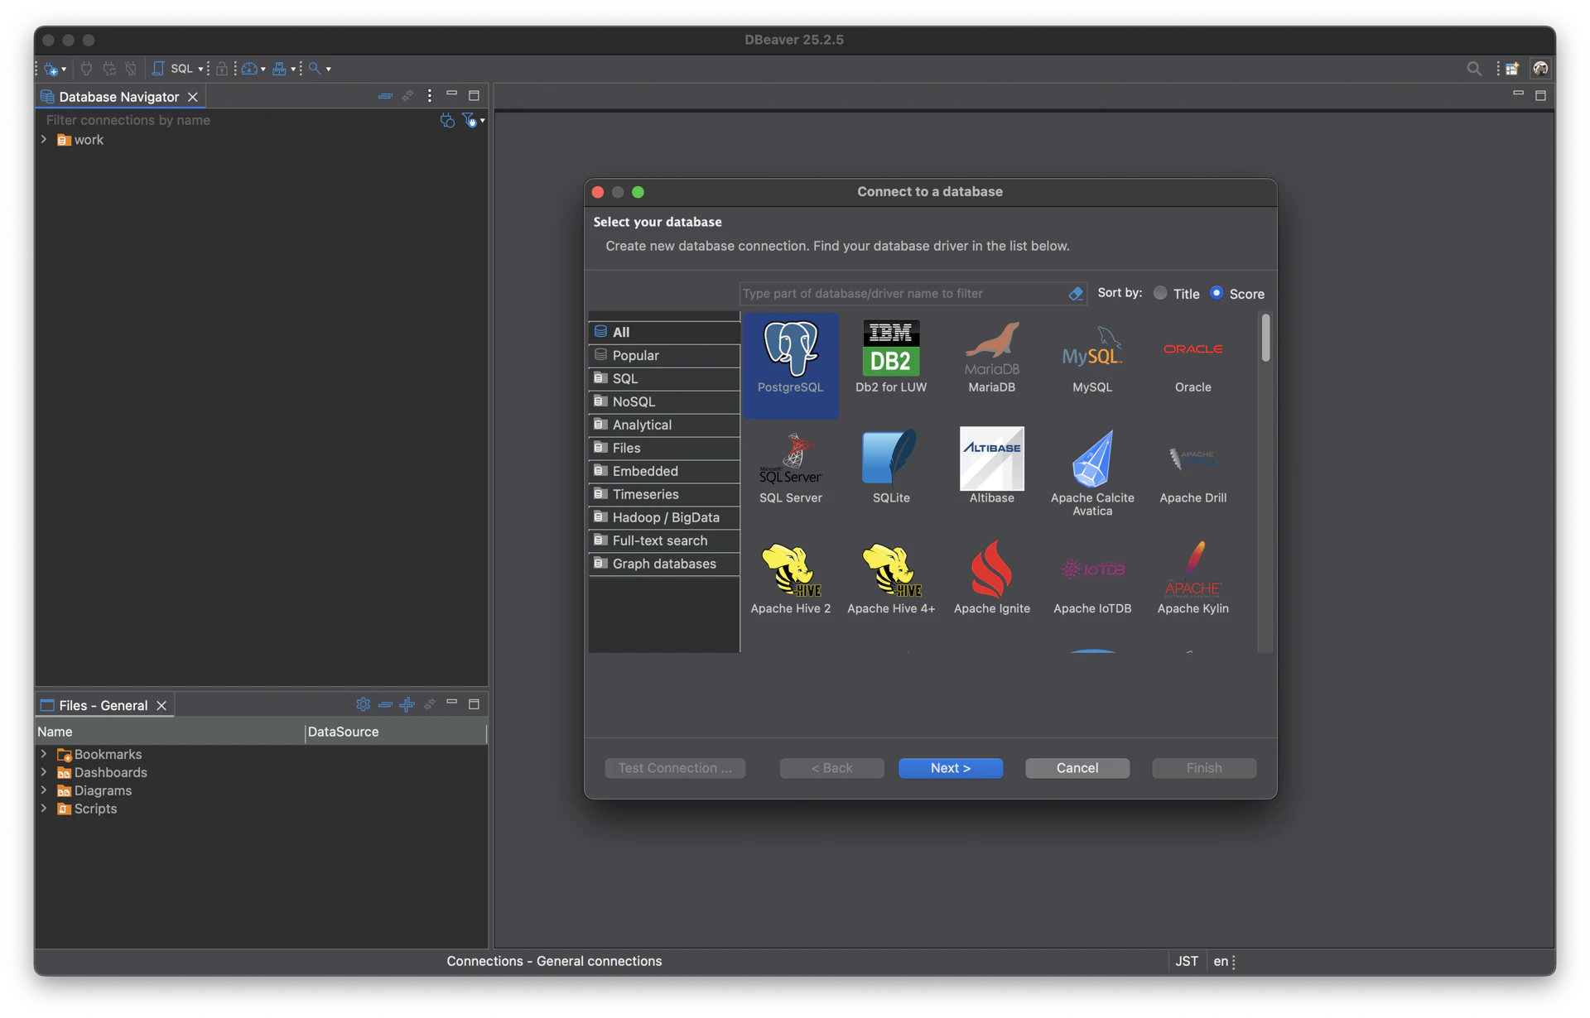Open the New Connection dropdown arrow
This screenshot has width=1590, height=1018.
[x=64, y=70]
